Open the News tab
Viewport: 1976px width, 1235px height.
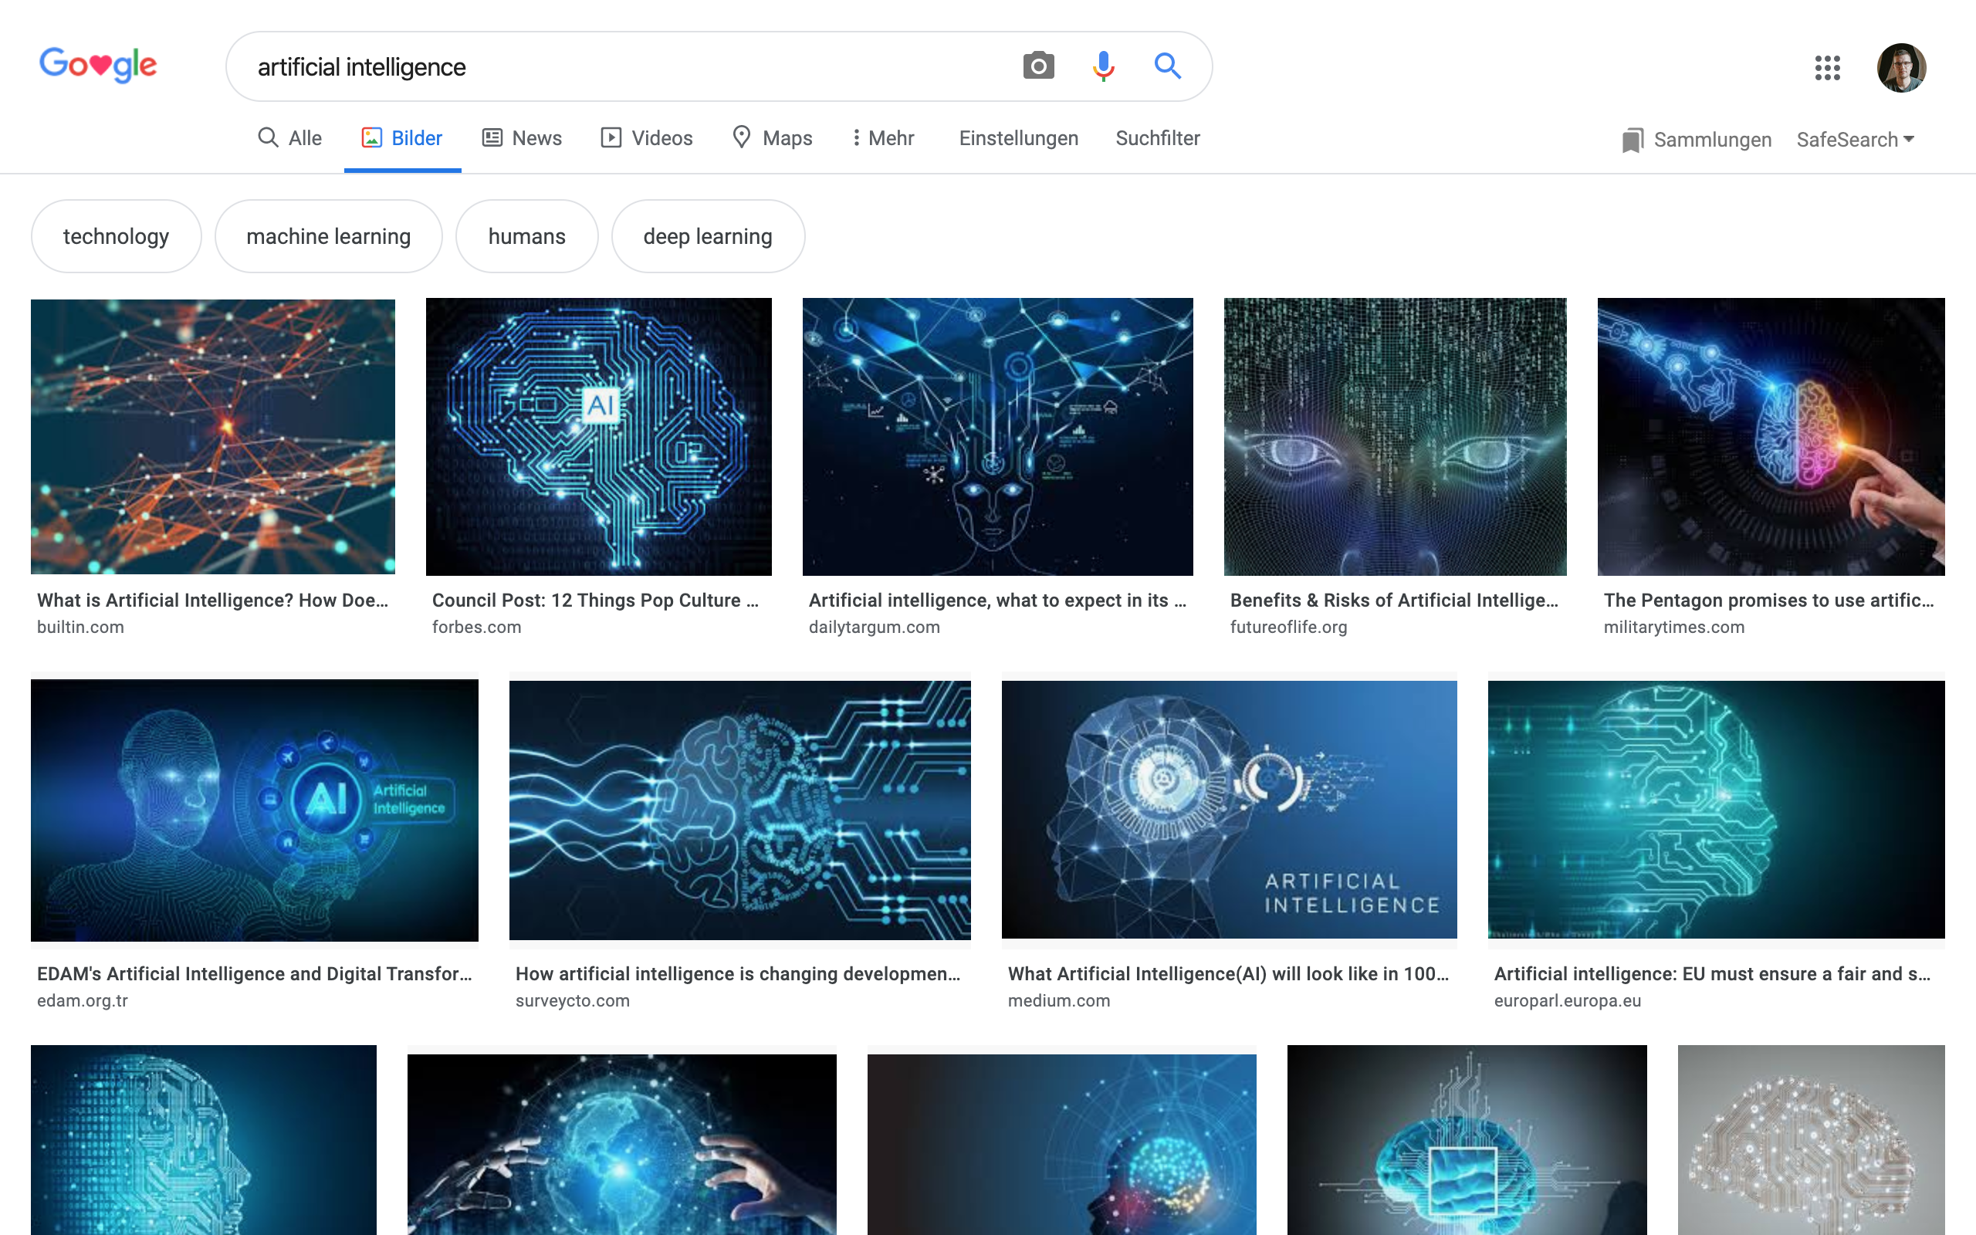click(x=522, y=138)
